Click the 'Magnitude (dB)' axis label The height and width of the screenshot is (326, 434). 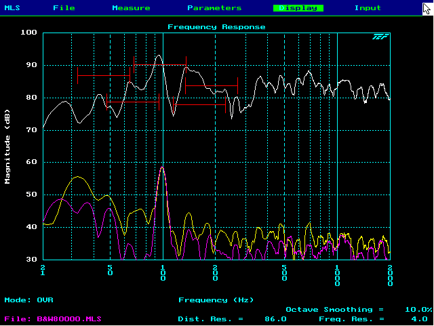[7, 146]
